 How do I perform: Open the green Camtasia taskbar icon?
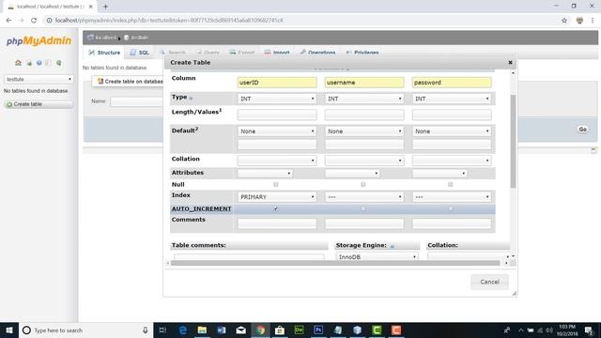[x=377, y=330]
